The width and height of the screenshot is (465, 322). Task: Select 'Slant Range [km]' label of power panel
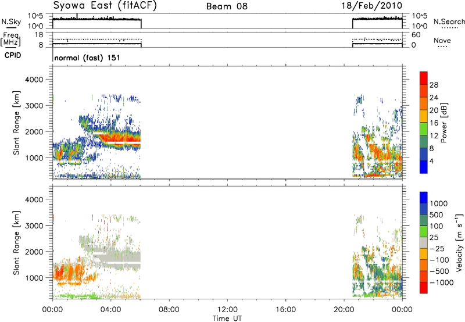(x=16, y=123)
